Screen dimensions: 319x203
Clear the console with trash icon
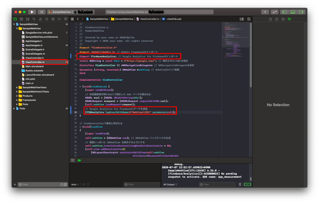(240, 184)
